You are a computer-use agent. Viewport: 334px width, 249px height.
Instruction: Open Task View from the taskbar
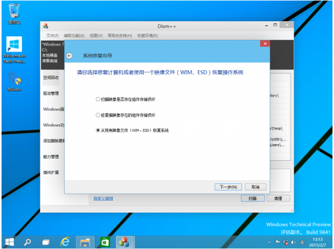click(x=46, y=242)
